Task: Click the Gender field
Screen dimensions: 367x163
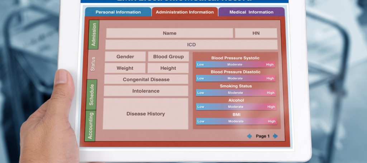Action: (x=125, y=57)
